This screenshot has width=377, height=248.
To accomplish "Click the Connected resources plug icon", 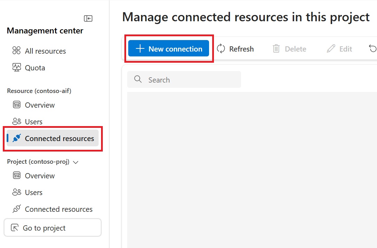I will (x=16, y=138).
